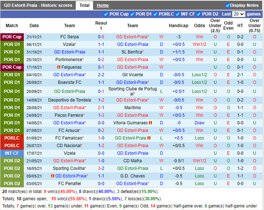Open the 3-2 score in Sporting Covilha row
Screen dimensions: 264x210
[101, 168]
